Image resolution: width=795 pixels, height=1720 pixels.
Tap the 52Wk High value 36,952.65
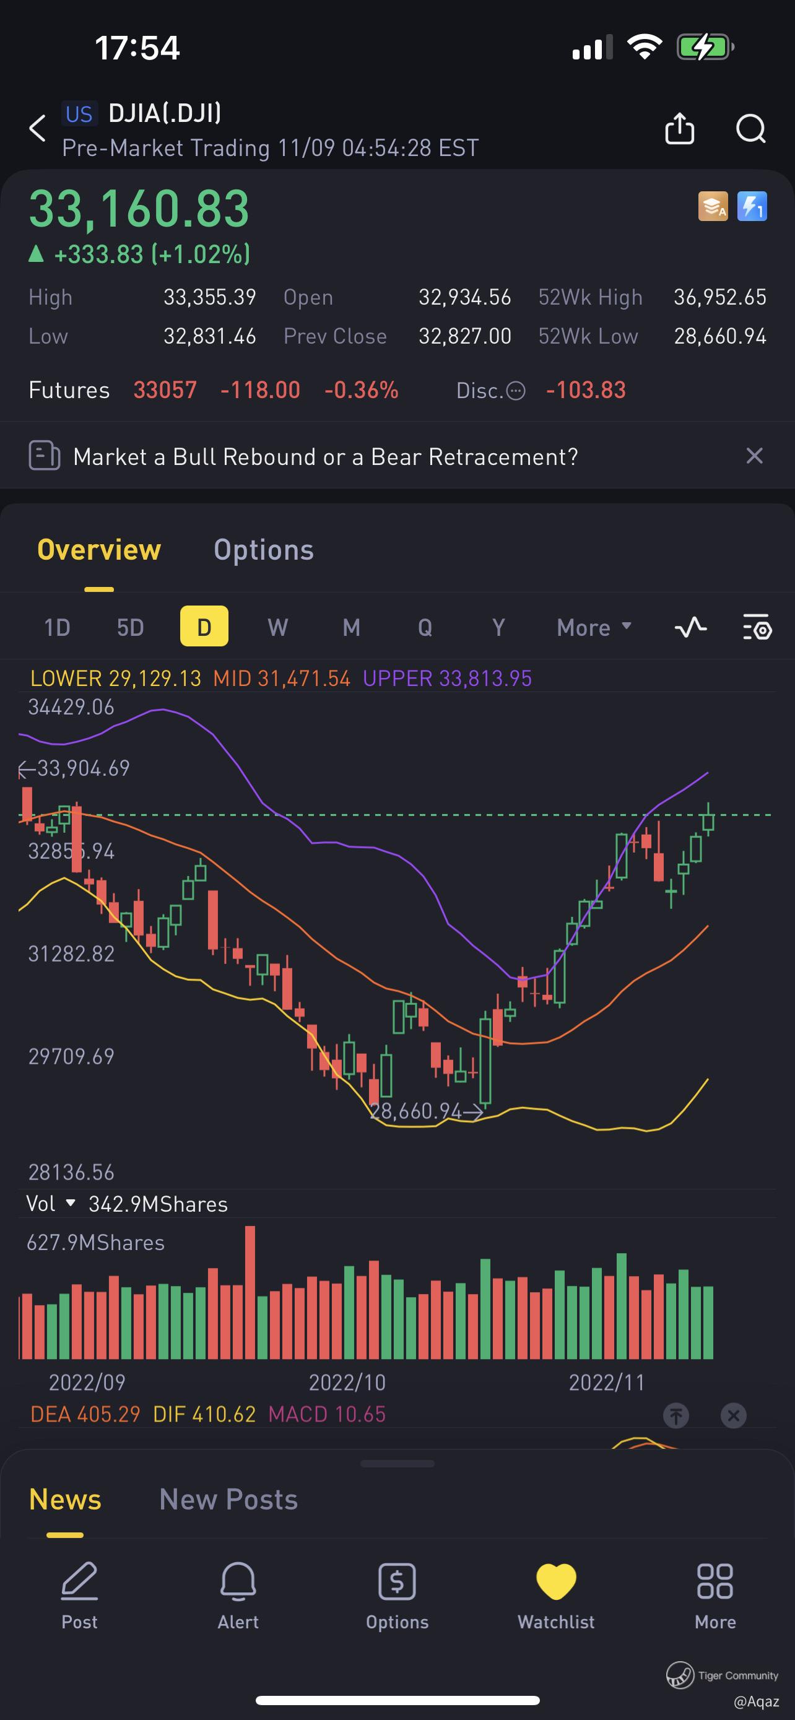point(720,297)
